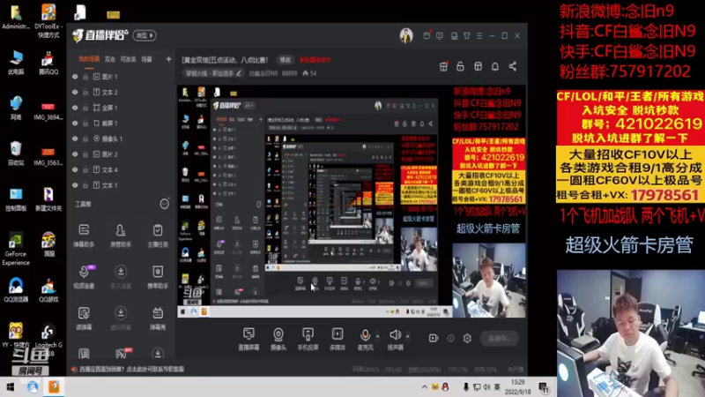
Task: Hide the 全屏 1 source
Action: 75,108
